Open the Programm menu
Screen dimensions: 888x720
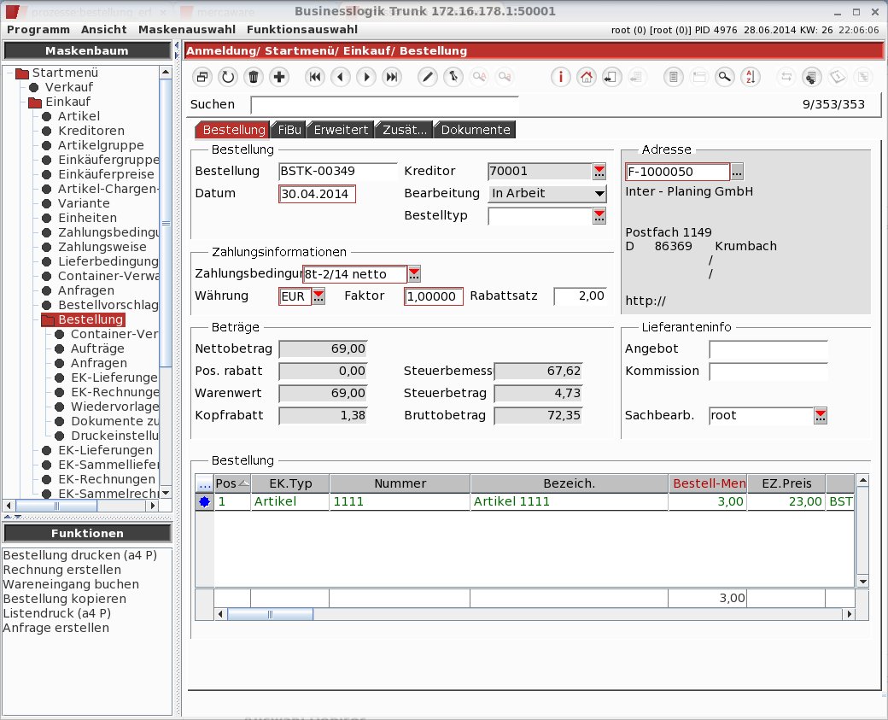(38, 29)
